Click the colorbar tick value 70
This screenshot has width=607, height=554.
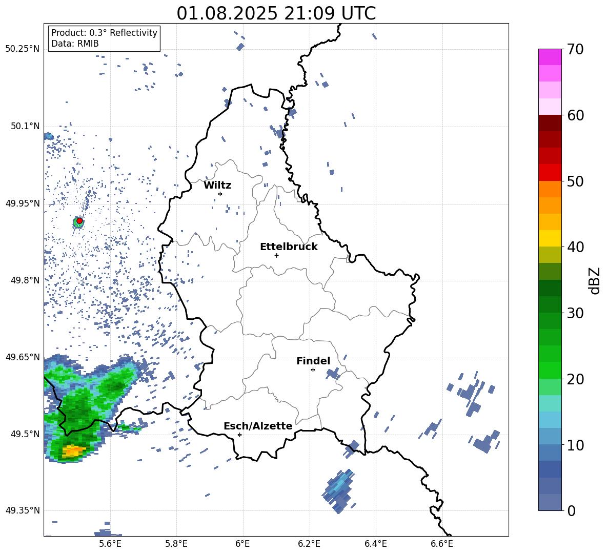[x=576, y=50]
